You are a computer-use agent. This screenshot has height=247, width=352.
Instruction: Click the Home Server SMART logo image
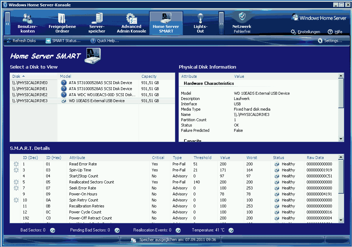[92, 55]
